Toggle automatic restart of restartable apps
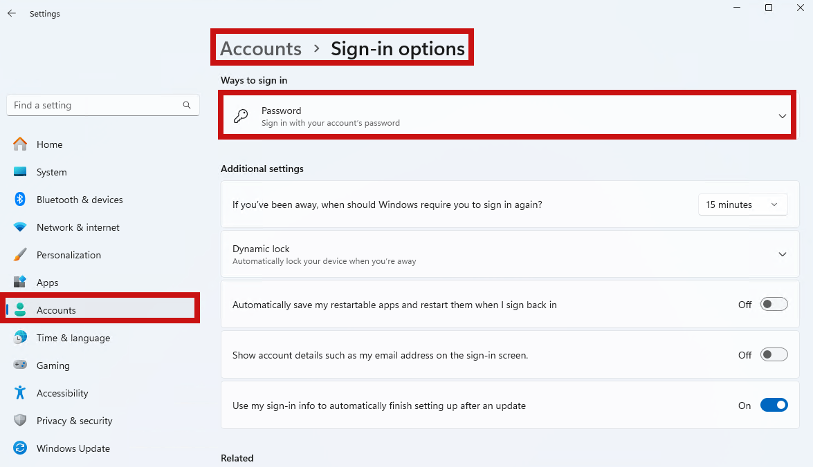Screen dimensions: 813x467 tap(774, 304)
